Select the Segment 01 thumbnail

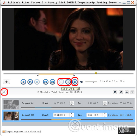pos(11,104)
